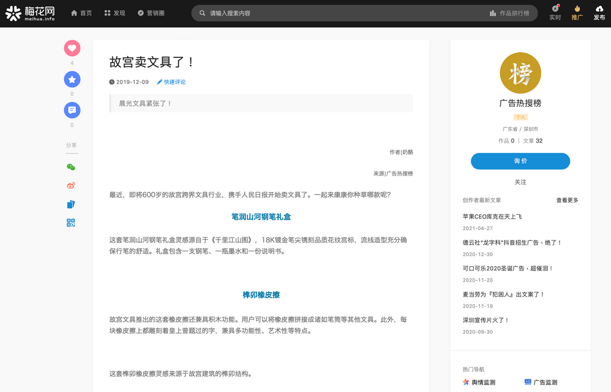Click the 梅花网 logo

(x=30, y=13)
